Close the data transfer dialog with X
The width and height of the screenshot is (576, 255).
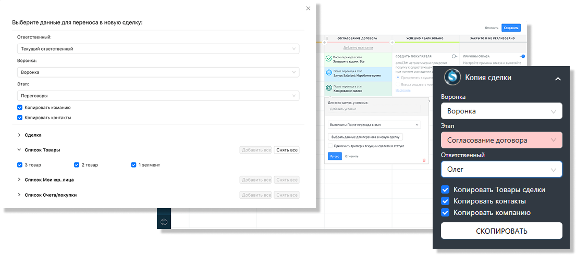click(x=308, y=8)
